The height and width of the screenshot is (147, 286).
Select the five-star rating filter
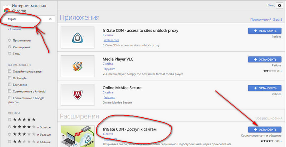pos(10,120)
